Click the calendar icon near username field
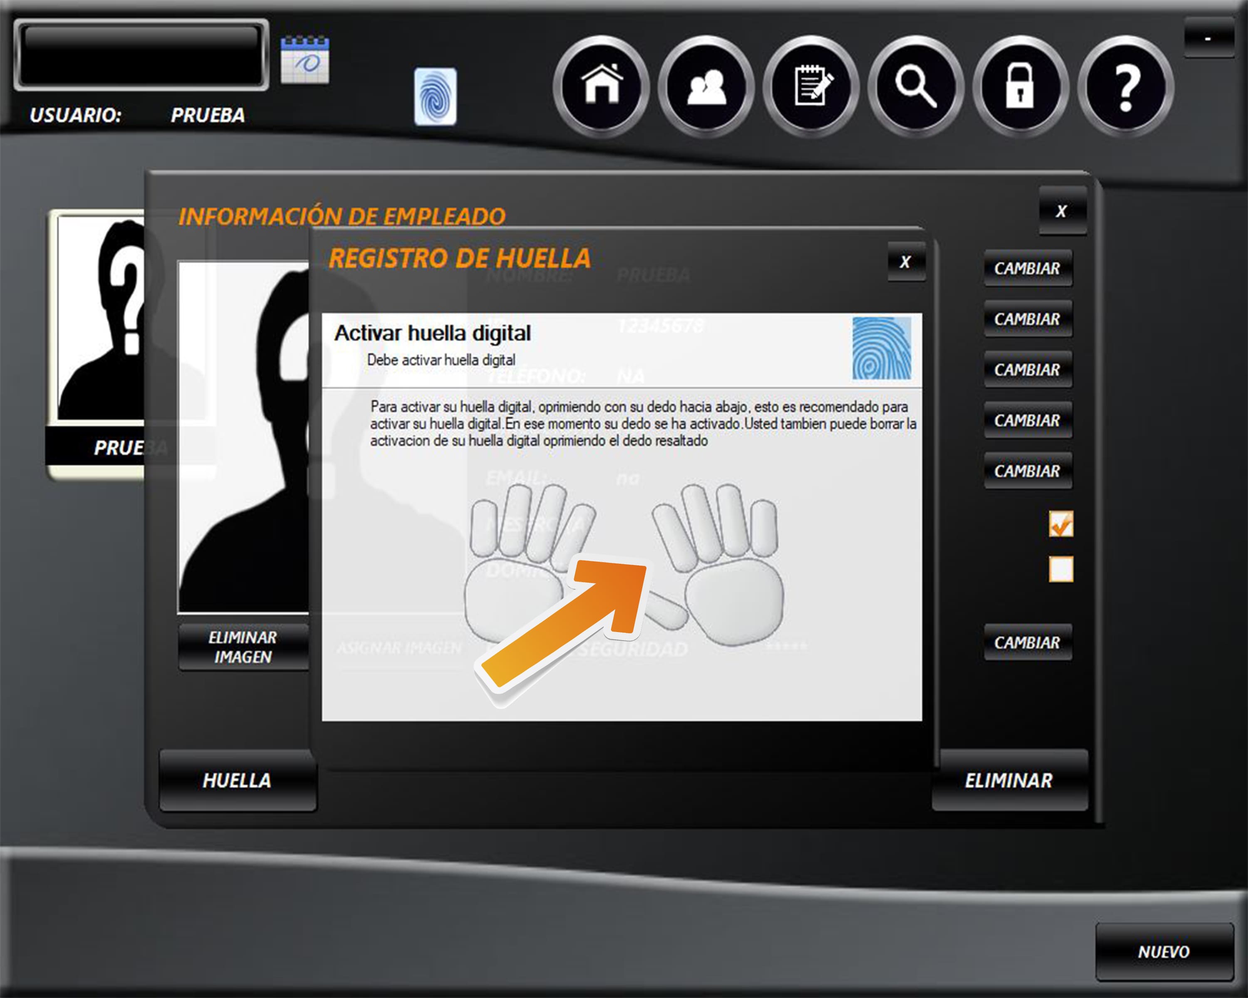The image size is (1248, 998). (x=305, y=60)
